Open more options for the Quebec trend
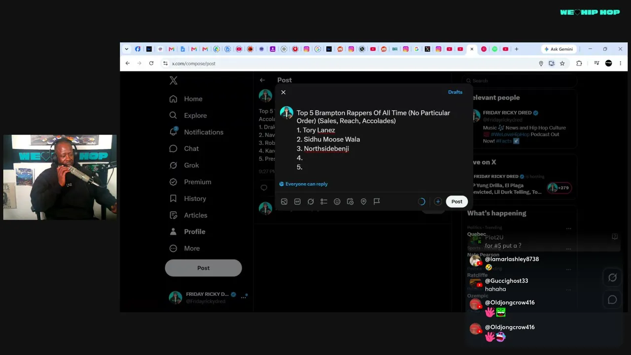The image size is (631, 355). coord(568,228)
